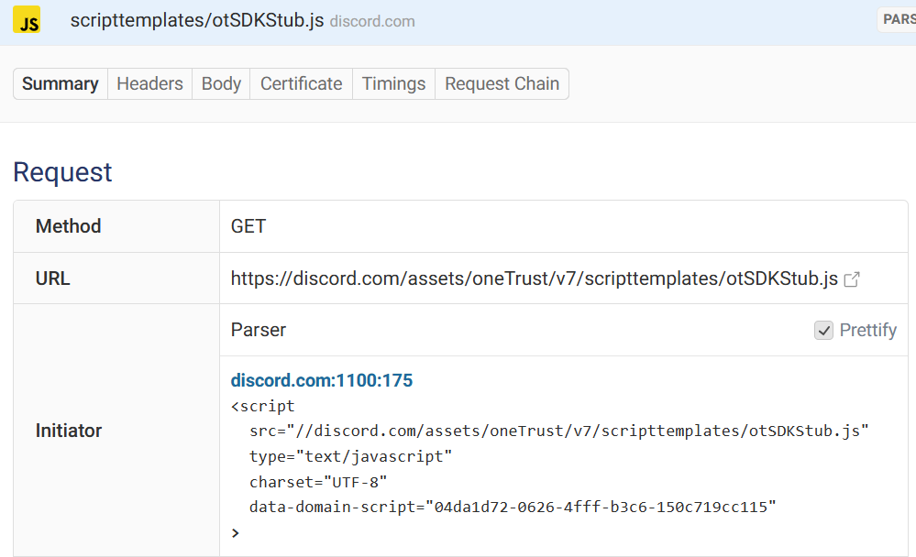
Task: Click the script src attribute line
Action: tap(557, 431)
